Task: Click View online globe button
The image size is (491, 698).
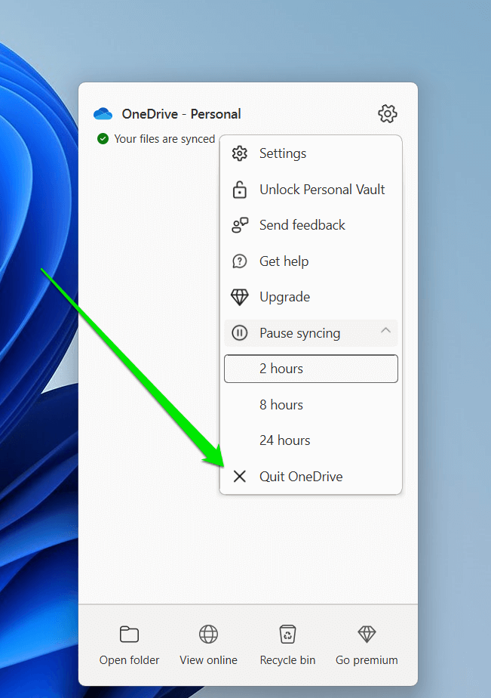Action: (x=208, y=645)
